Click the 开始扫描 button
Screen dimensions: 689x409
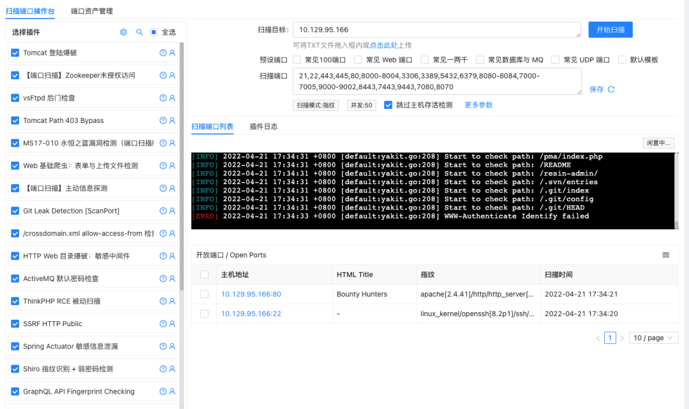tap(611, 29)
